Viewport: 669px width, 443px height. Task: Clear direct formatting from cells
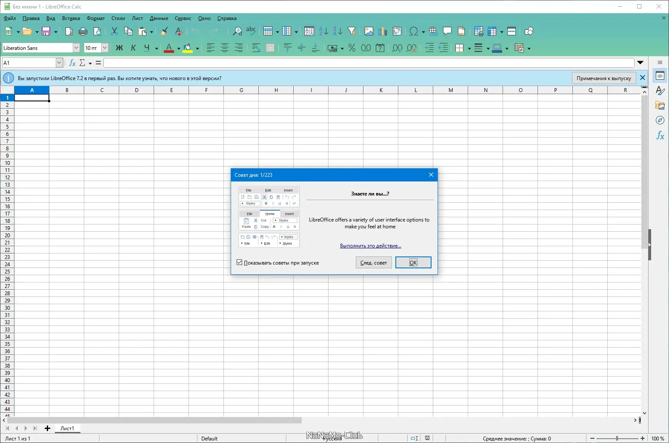[179, 31]
